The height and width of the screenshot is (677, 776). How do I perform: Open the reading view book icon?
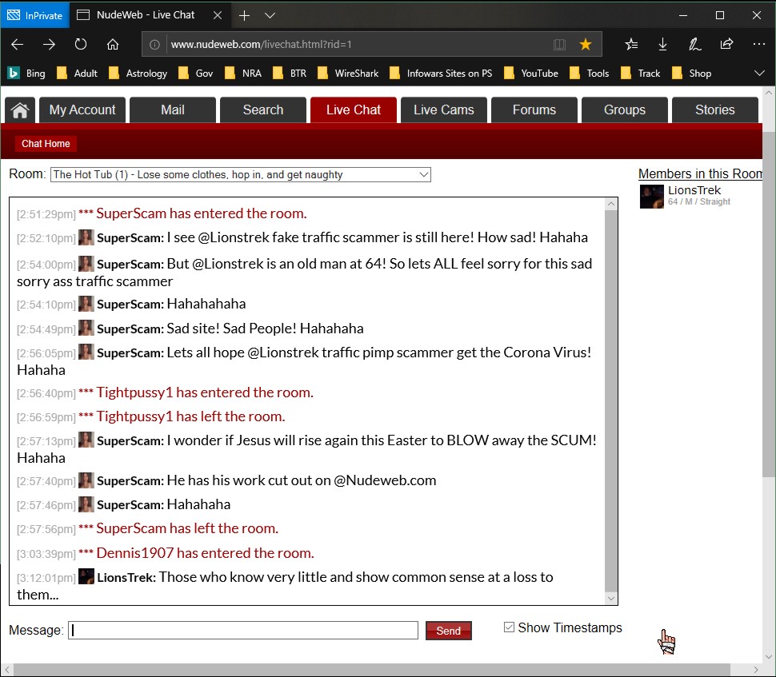click(560, 45)
